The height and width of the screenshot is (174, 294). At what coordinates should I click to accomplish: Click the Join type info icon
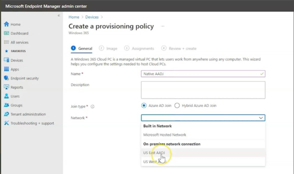point(92,107)
